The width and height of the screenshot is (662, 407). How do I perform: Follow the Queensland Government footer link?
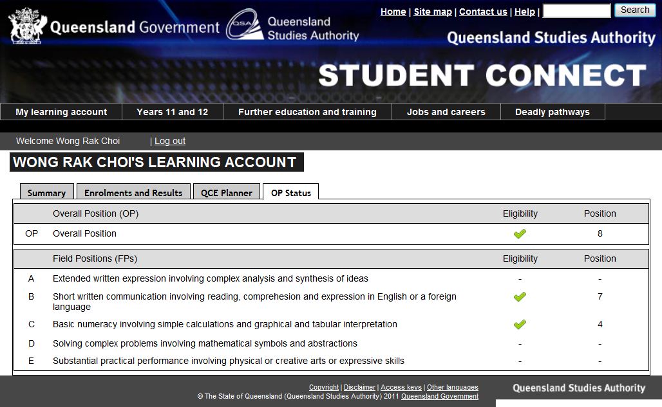point(439,396)
